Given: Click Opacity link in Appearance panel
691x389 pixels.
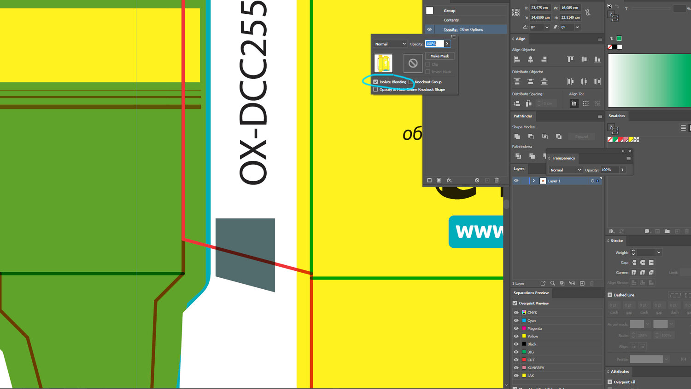Looking at the screenshot, I should coord(450,29).
